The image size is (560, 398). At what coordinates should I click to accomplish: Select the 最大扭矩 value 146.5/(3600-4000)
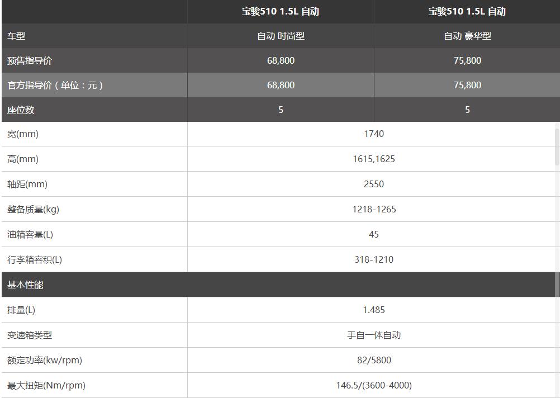pos(374,385)
